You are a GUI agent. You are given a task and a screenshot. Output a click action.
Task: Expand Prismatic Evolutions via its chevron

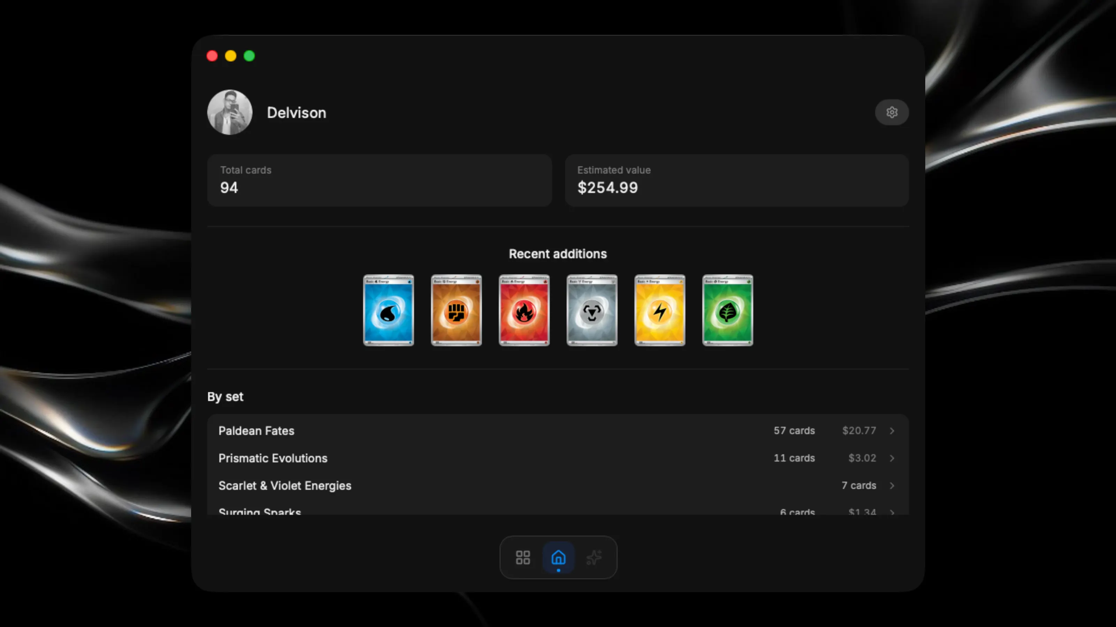(x=892, y=458)
